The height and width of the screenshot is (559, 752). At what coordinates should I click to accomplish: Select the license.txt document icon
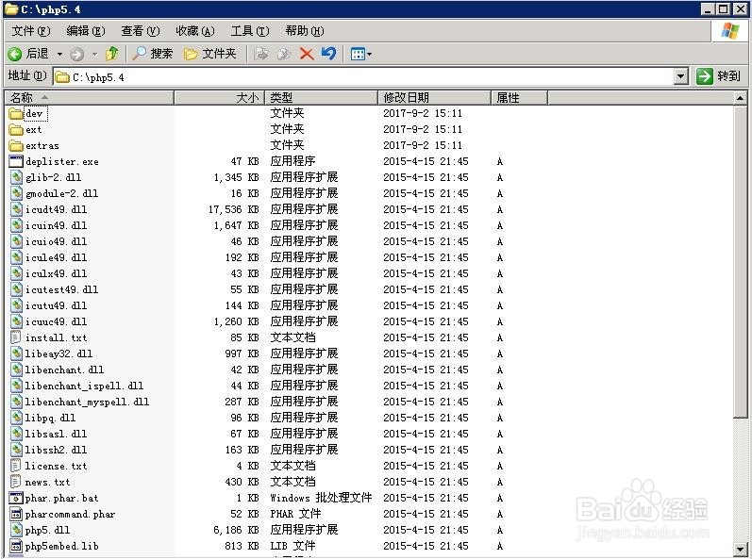[16, 466]
